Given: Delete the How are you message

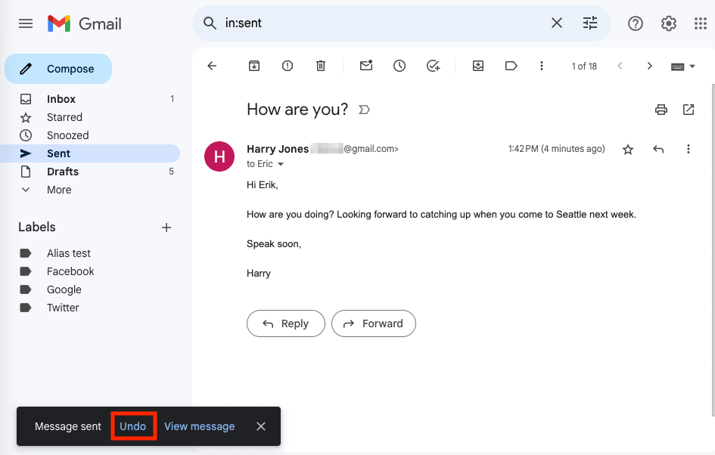Looking at the screenshot, I should tap(320, 66).
